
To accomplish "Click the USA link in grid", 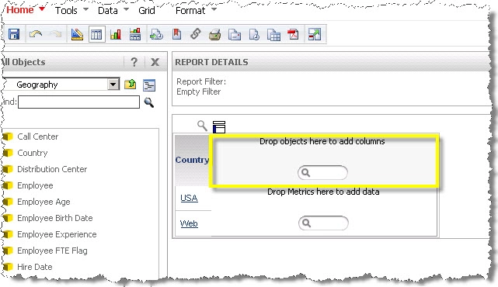I will point(189,198).
